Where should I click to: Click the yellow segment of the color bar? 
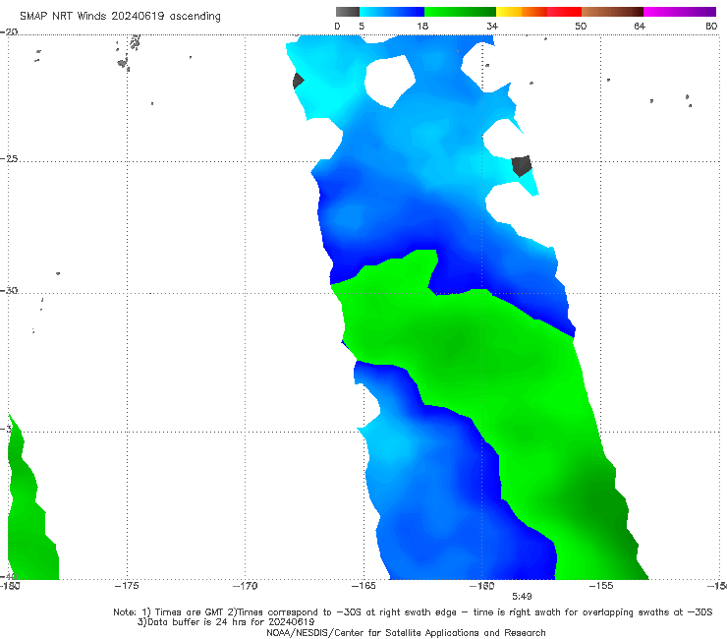509,12
